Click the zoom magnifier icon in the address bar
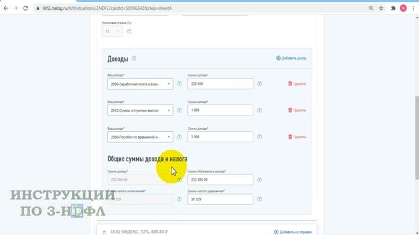This screenshot has height=235, width=419. pos(371,8)
